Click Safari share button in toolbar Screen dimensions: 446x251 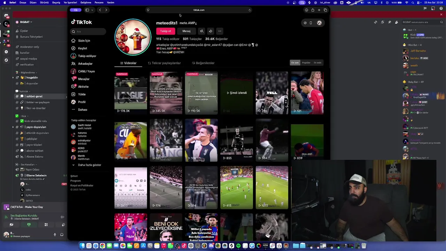(313, 10)
